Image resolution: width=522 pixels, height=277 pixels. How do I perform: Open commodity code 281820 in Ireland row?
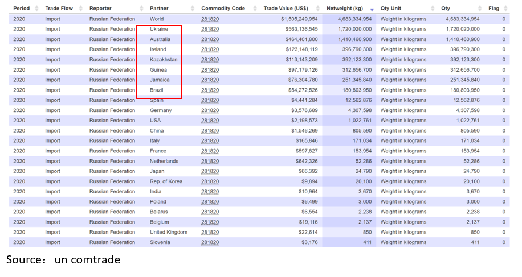210,49
